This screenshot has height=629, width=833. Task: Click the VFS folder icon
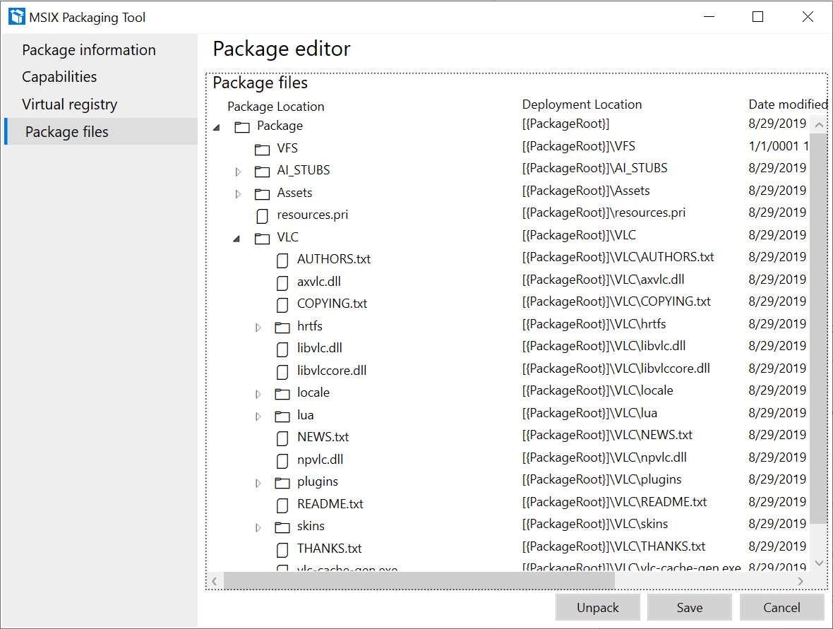(x=262, y=149)
